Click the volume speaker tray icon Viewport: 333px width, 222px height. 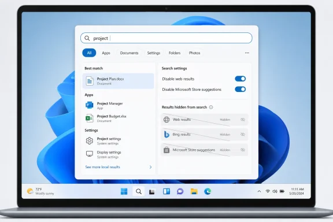(275, 191)
